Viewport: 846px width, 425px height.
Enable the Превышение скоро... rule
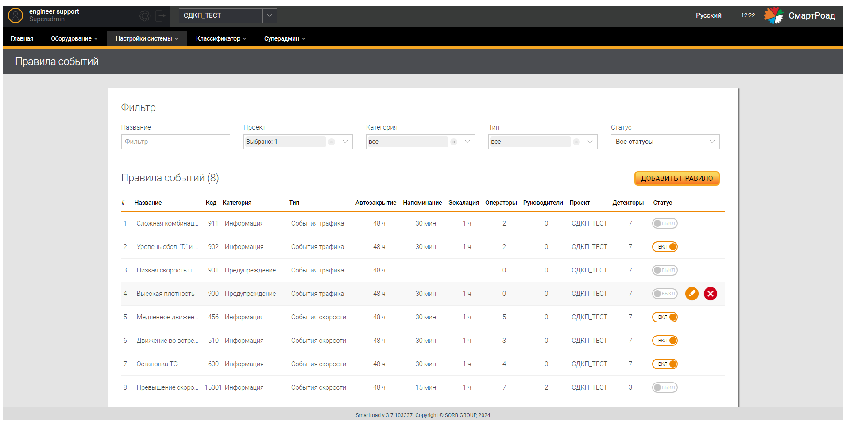click(x=664, y=387)
